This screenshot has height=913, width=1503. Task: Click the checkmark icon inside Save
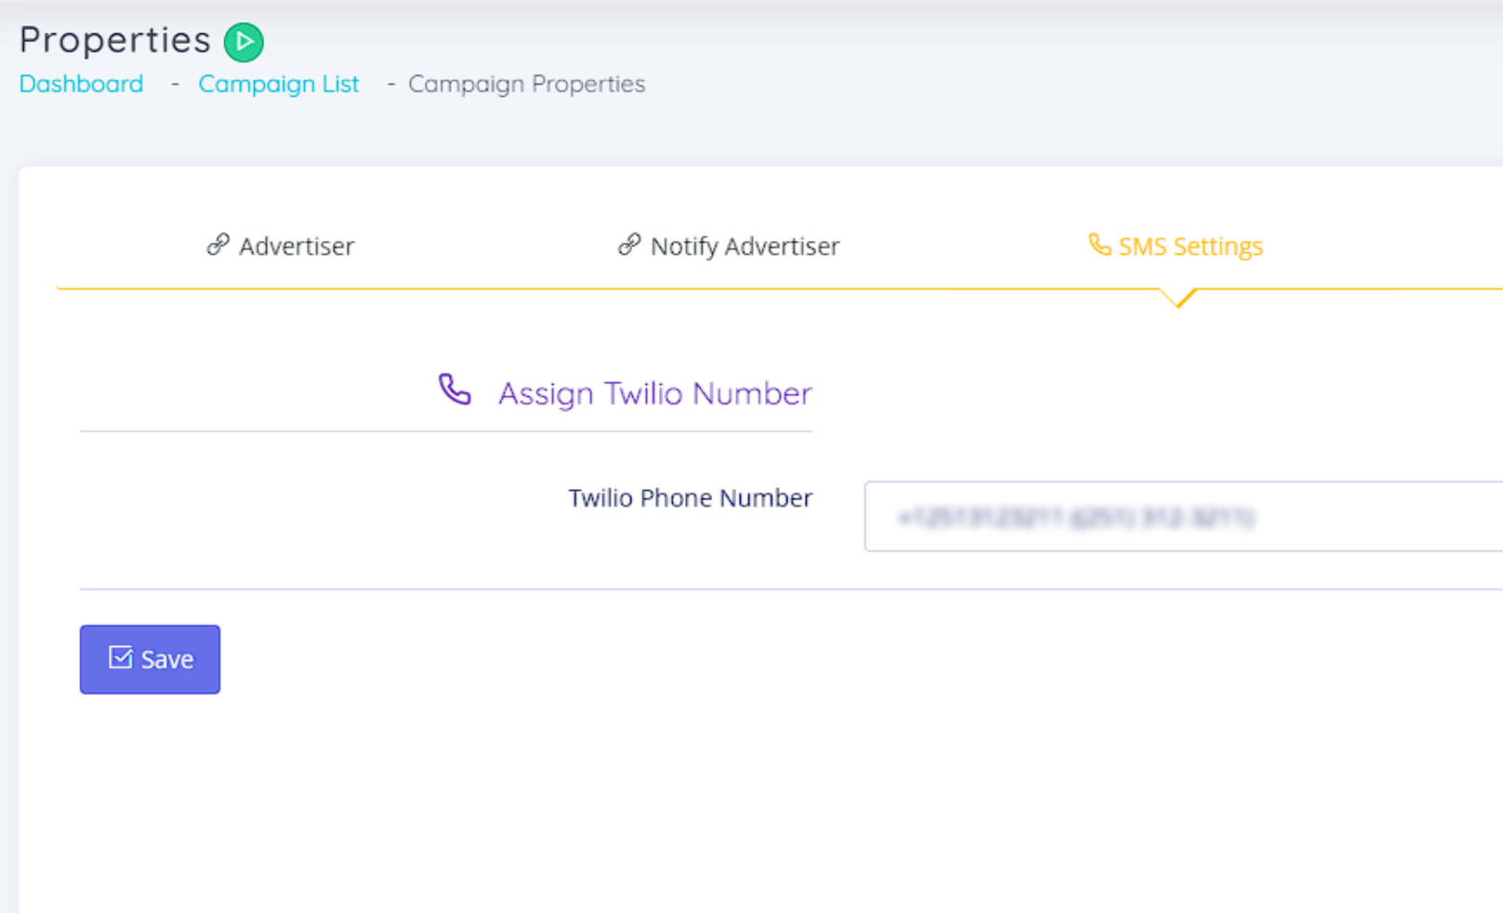click(x=120, y=657)
